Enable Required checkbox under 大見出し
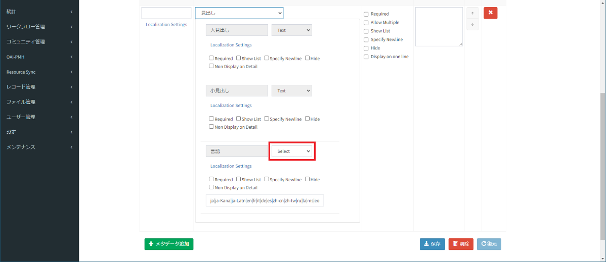The height and width of the screenshot is (262, 606). [211, 58]
